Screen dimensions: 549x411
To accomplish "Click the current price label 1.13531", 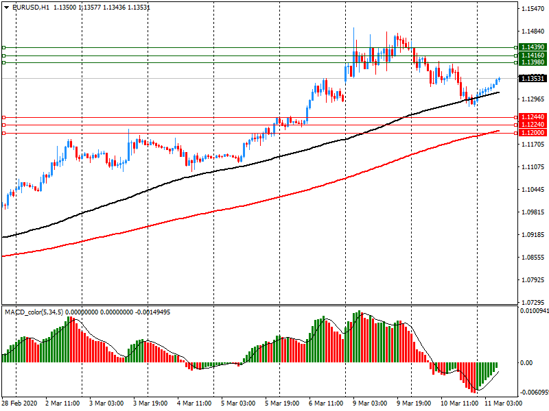I will pyautogui.click(x=533, y=78).
